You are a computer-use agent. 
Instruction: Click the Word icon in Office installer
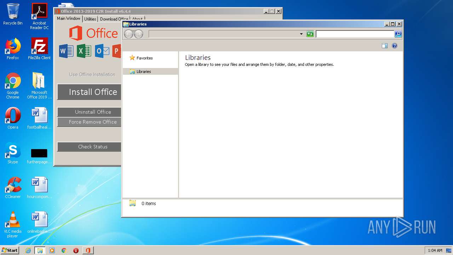[66, 51]
